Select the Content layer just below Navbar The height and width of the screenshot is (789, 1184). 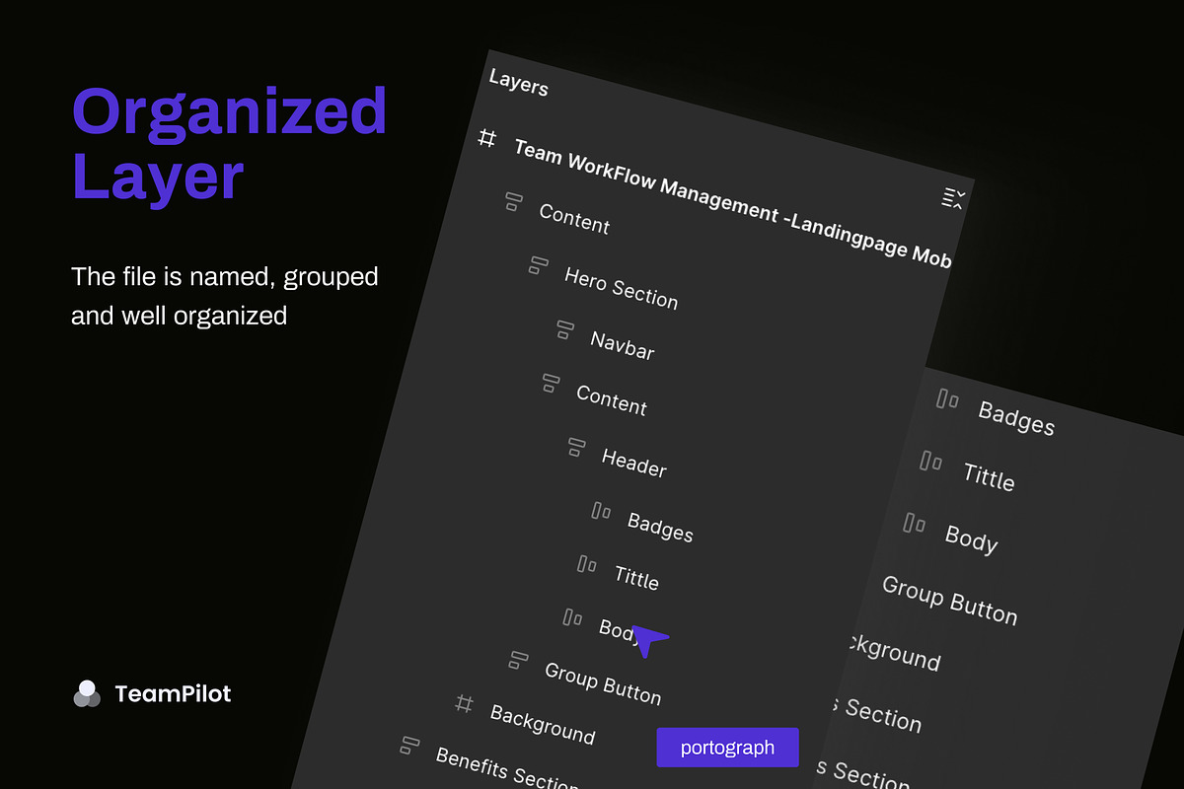(x=612, y=399)
